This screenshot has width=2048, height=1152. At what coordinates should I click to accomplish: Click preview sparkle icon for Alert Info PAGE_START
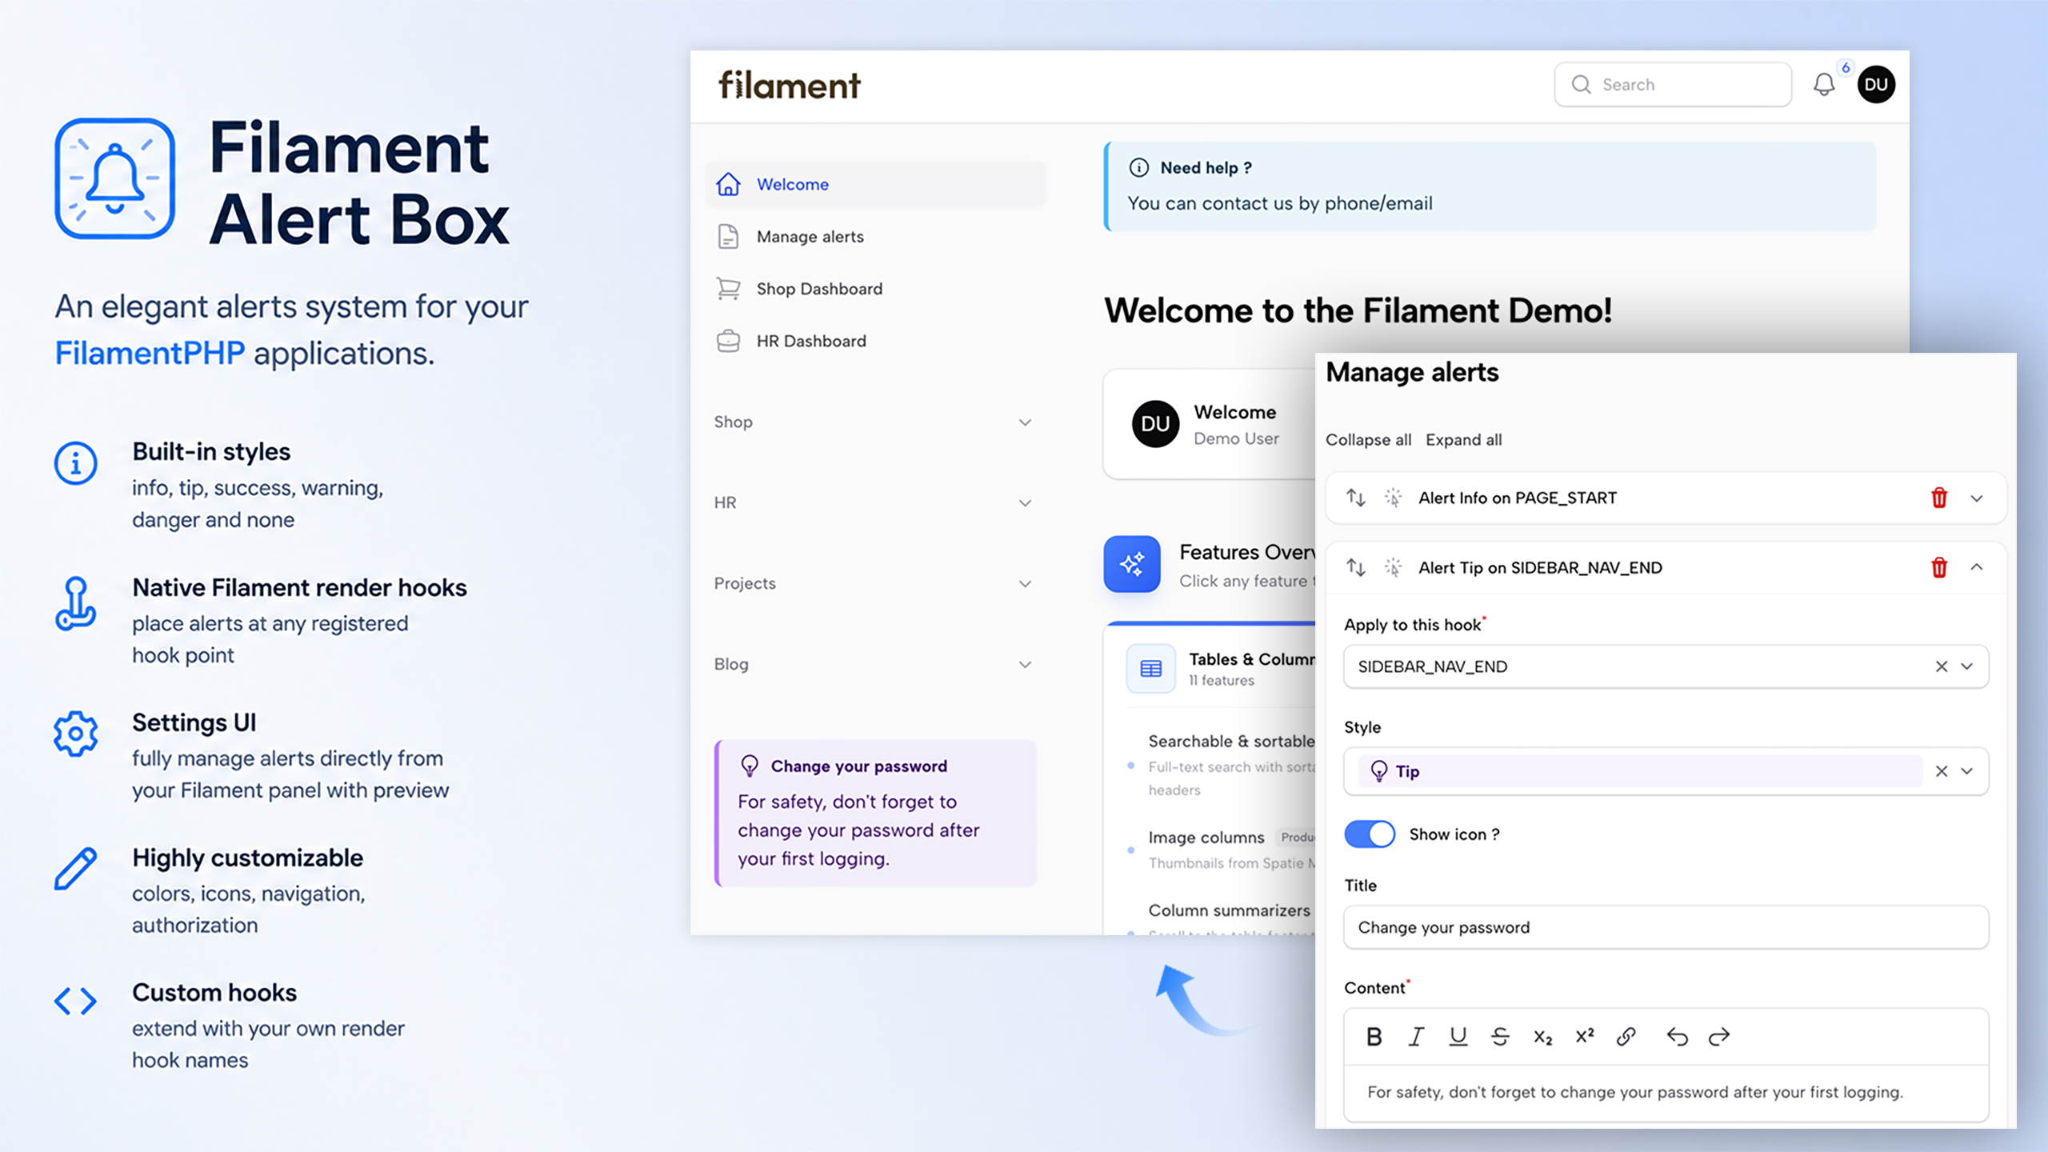tap(1393, 498)
